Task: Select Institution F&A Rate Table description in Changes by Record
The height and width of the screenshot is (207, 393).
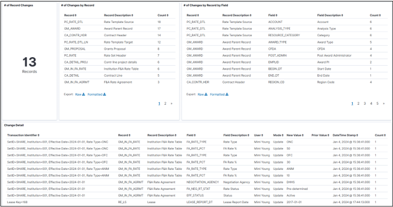Action: point(121,69)
